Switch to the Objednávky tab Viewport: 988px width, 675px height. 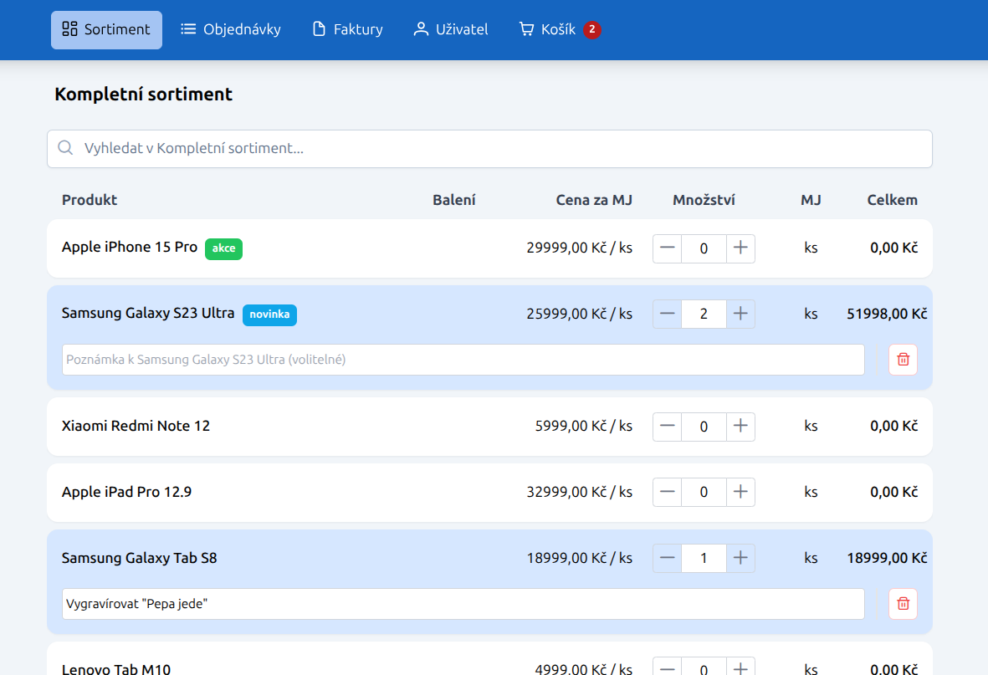click(231, 29)
